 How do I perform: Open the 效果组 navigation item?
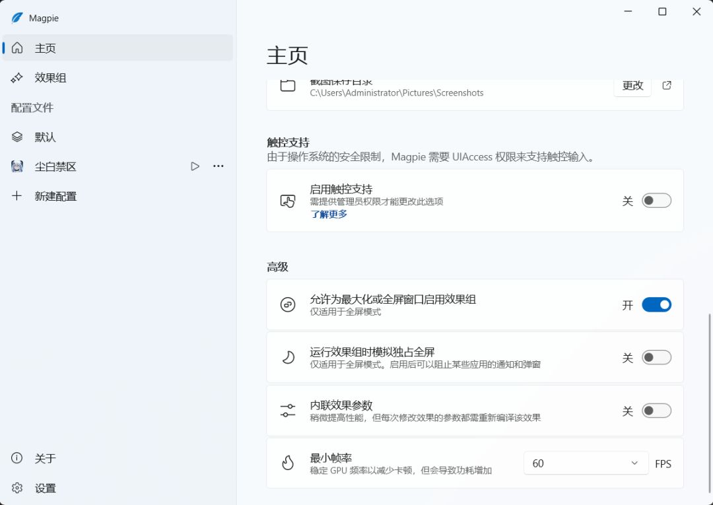[118, 78]
